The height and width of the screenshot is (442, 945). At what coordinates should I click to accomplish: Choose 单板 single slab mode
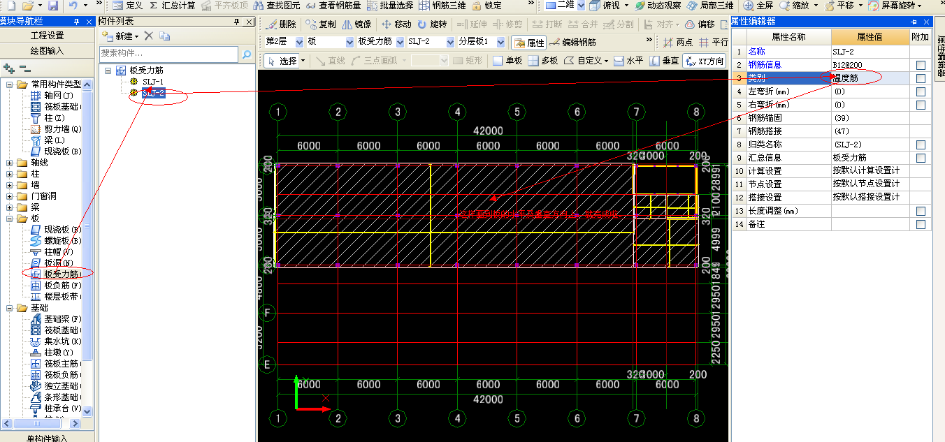(507, 61)
